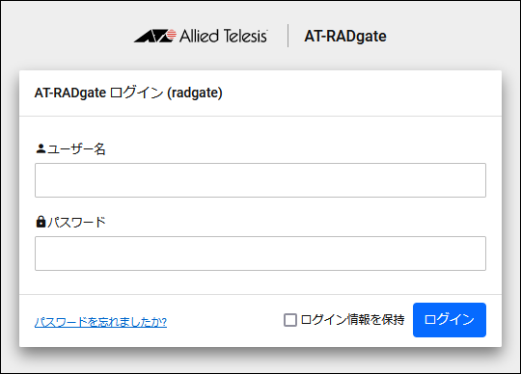The width and height of the screenshot is (521, 374).
Task: Click the AT-RADgate ログイン (radgate) card heading
Action: 128,93
